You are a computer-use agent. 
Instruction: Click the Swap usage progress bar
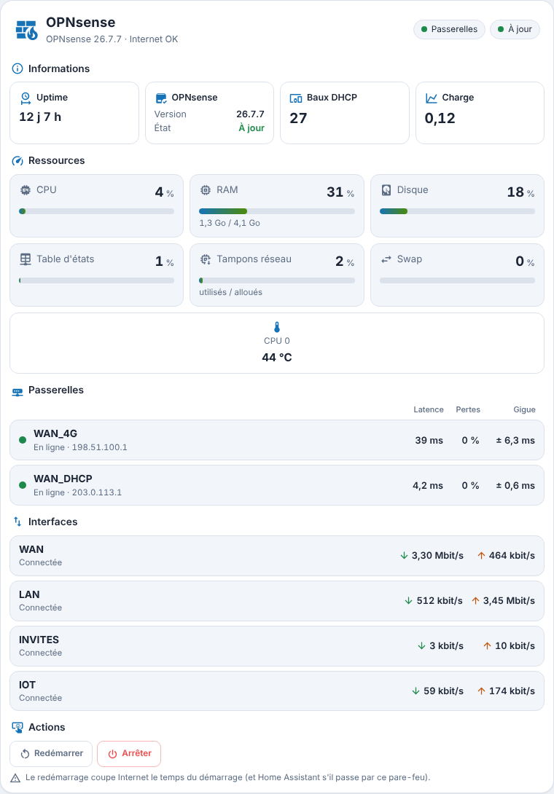pos(457,280)
